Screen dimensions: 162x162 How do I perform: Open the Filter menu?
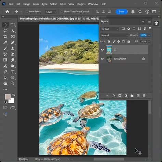click(x=63, y=4)
